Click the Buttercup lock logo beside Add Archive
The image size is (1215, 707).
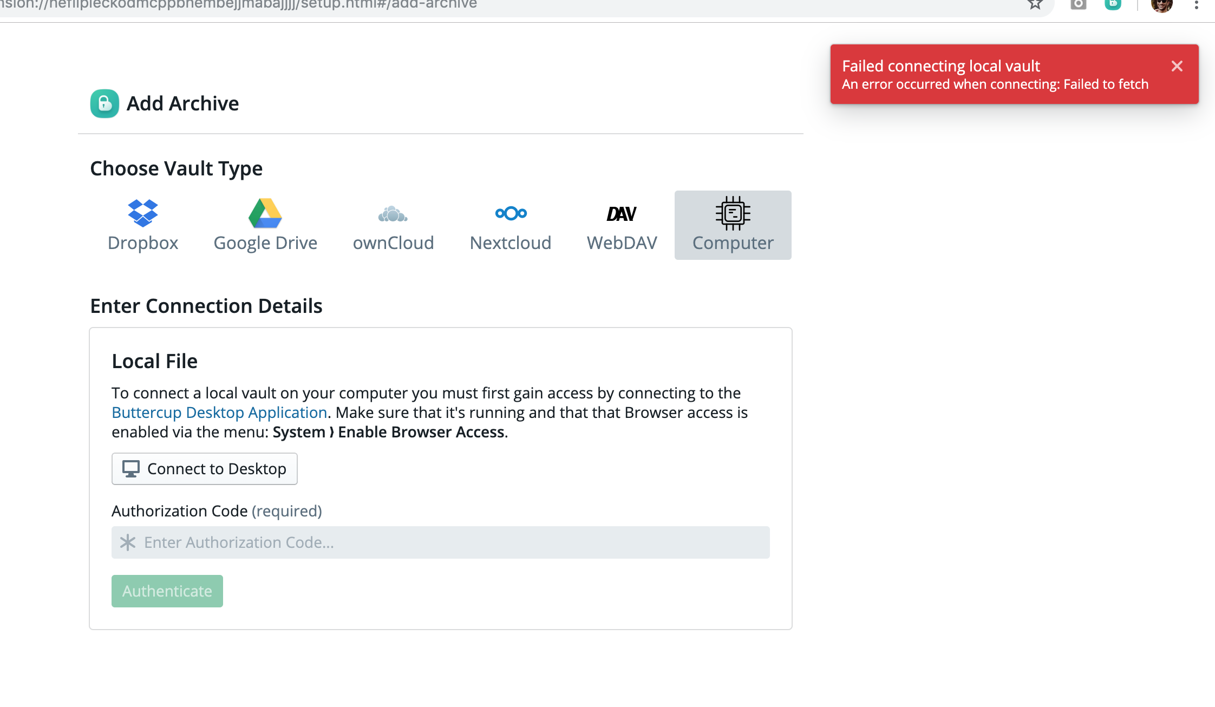104,103
